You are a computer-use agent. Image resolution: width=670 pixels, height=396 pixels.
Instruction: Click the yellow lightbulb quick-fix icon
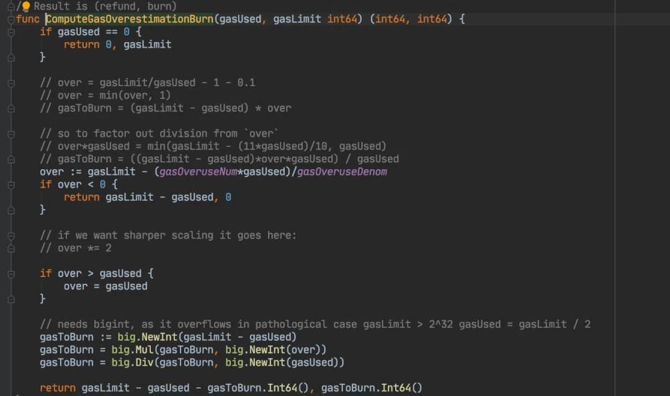[x=26, y=6]
